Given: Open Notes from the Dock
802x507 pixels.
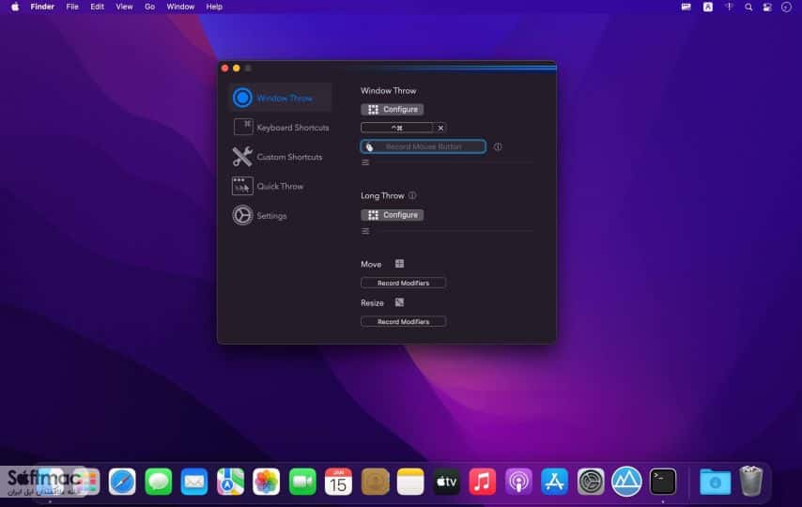Looking at the screenshot, I should click(410, 482).
